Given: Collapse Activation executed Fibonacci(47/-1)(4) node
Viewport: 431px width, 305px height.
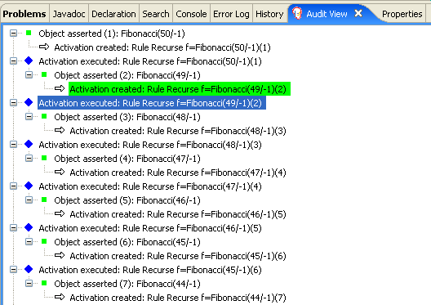Looking at the screenshot, I should pos(13,186).
